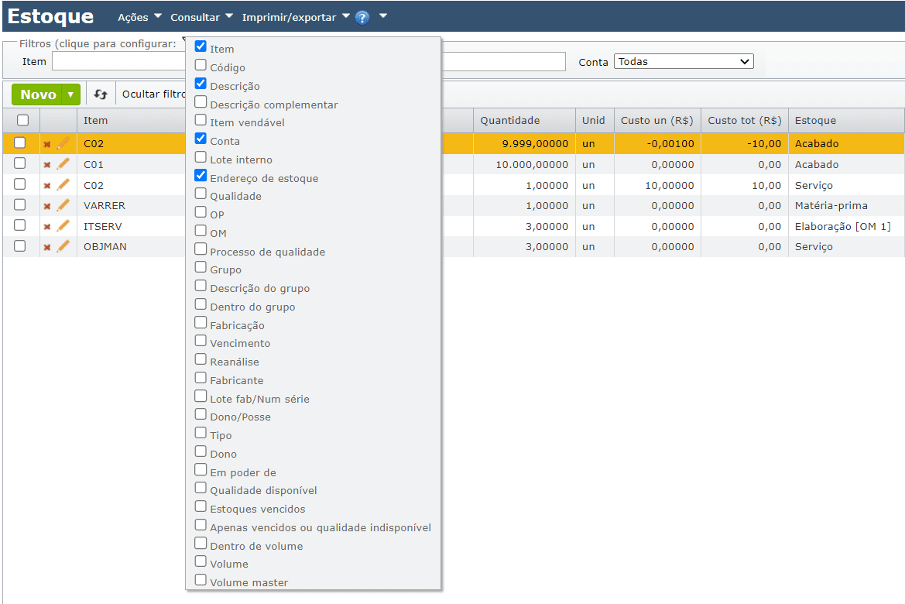Image resolution: width=905 pixels, height=604 pixels.
Task: Click pencil edit icon for ITSERV row
Action: [63, 225]
